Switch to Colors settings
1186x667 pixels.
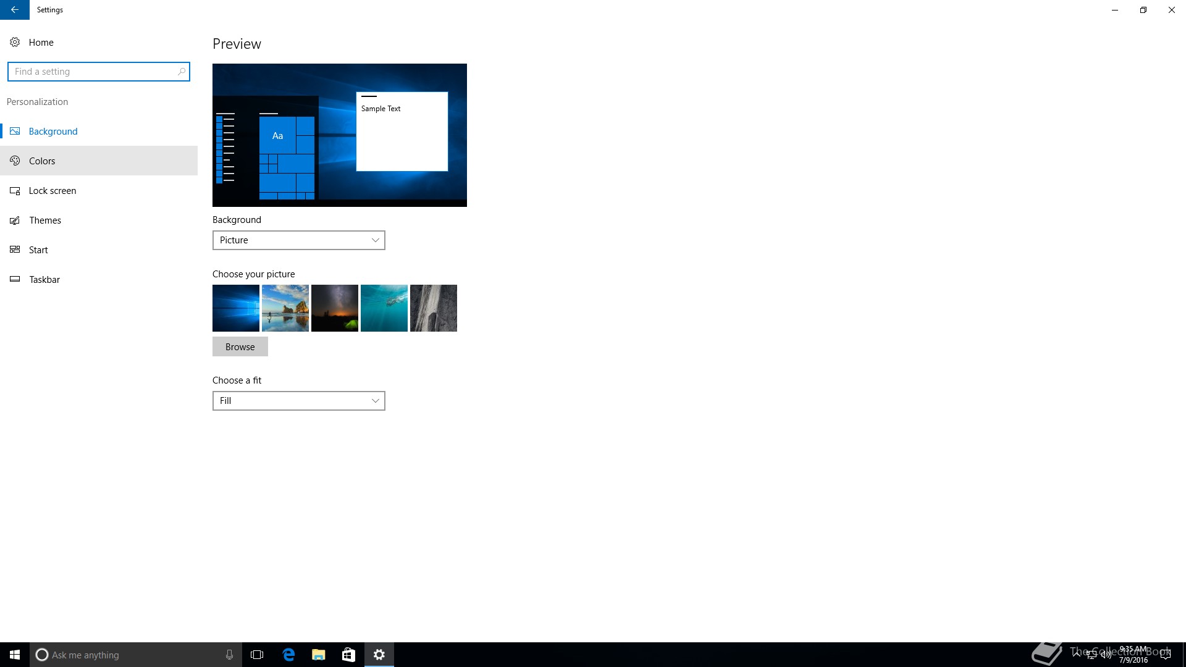(x=41, y=161)
